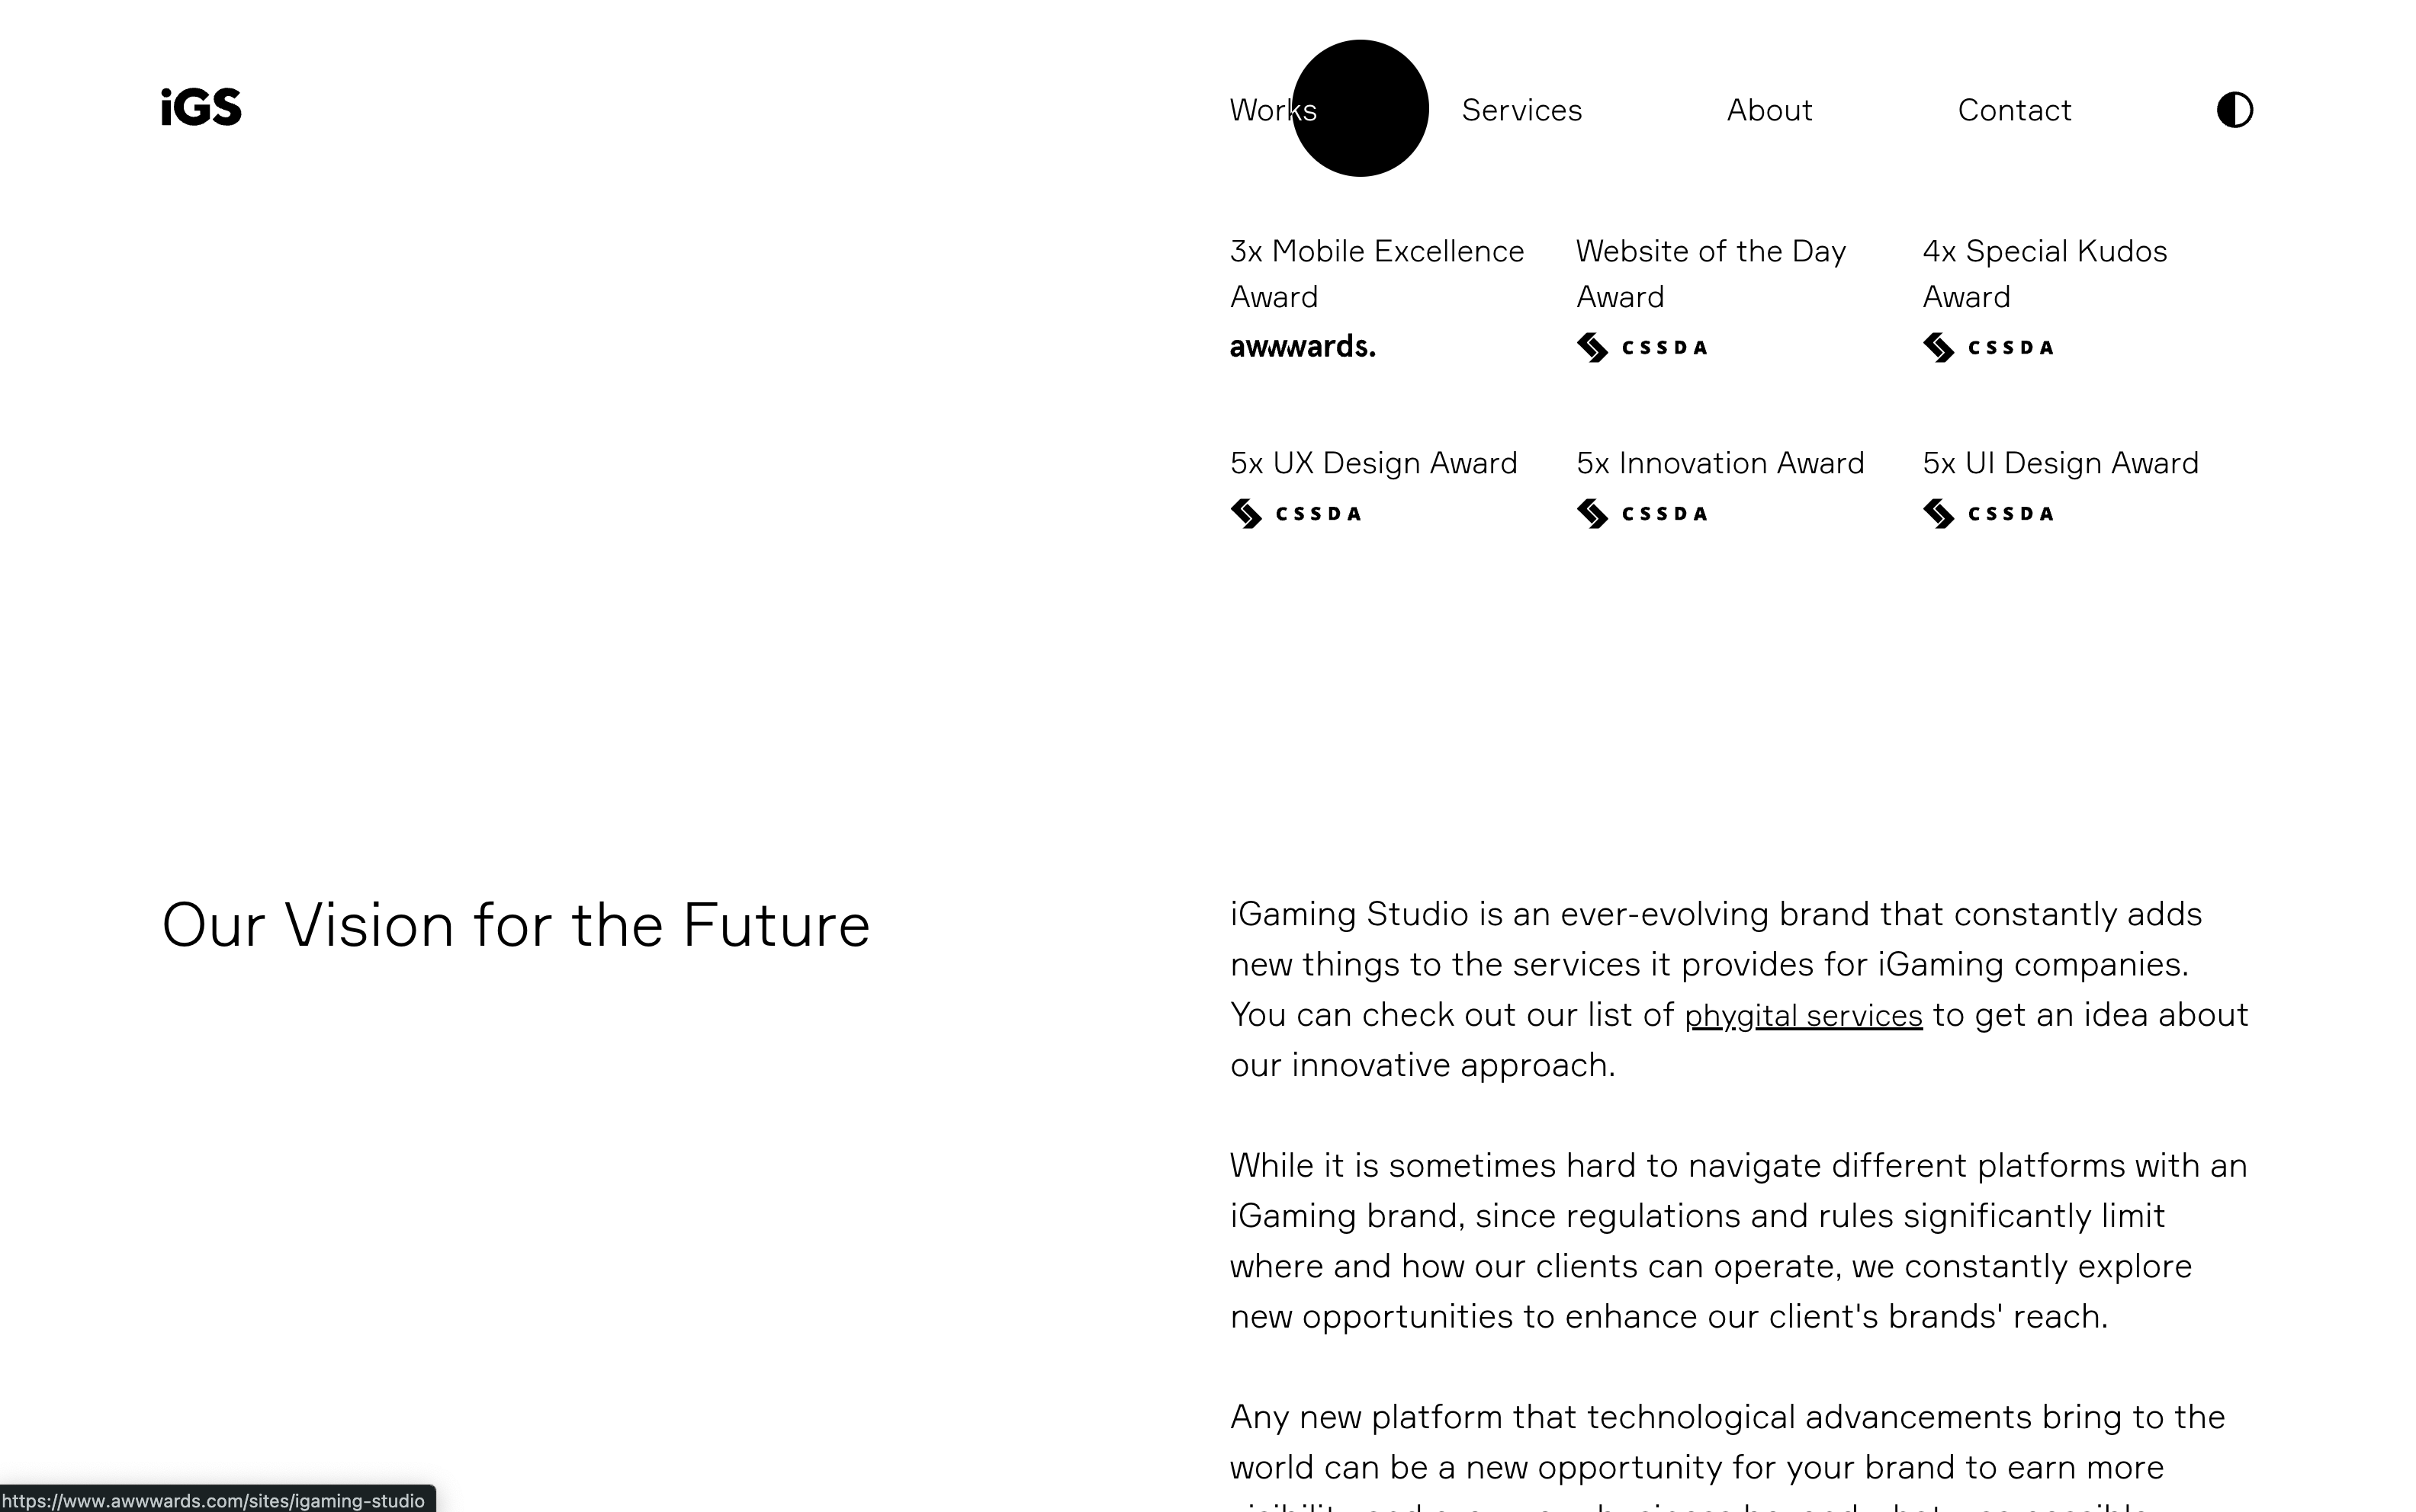Go to the Services page
This screenshot has height=1512, width=2416.
point(1521,110)
